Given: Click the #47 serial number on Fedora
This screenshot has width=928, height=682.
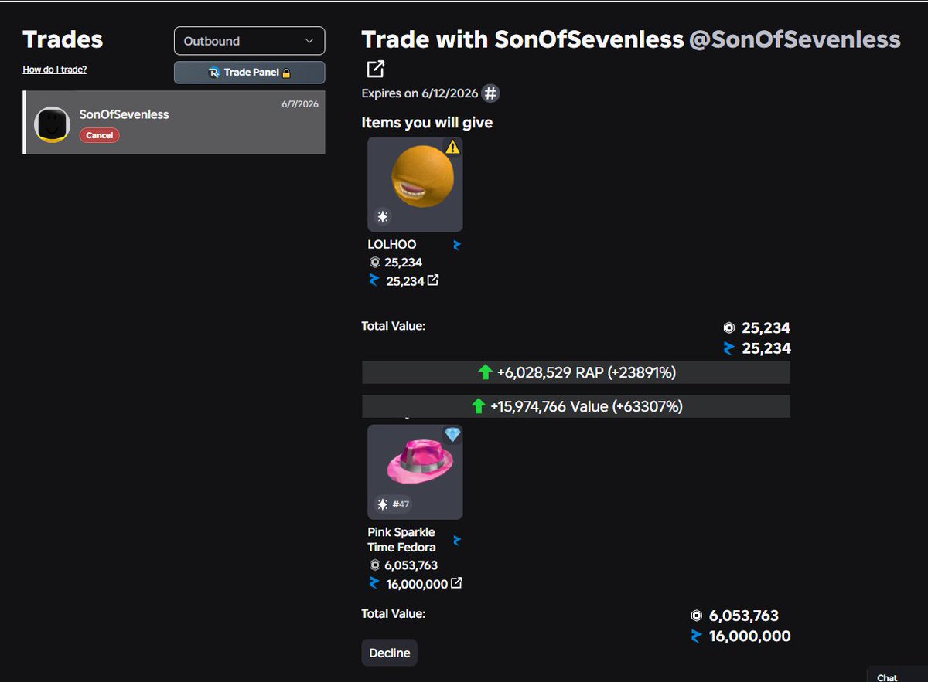Looking at the screenshot, I should 401,504.
